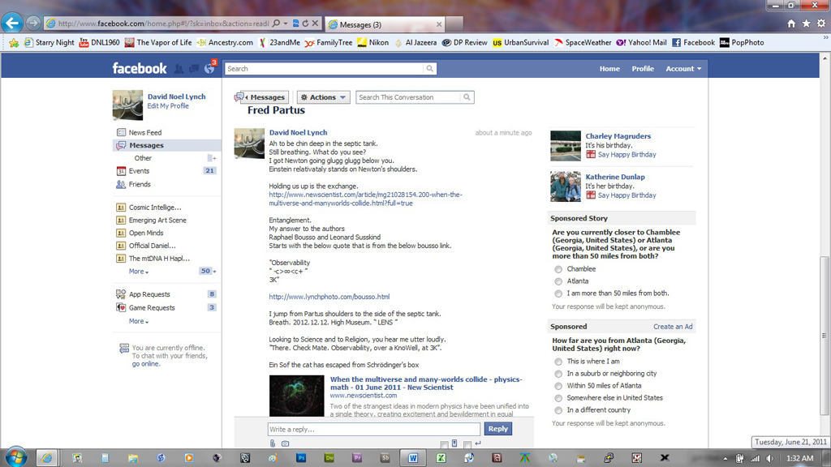Refresh the page using the reload icon

305,24
